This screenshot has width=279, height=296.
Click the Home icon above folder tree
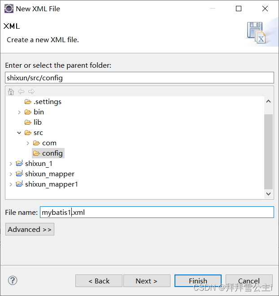[x=11, y=91]
